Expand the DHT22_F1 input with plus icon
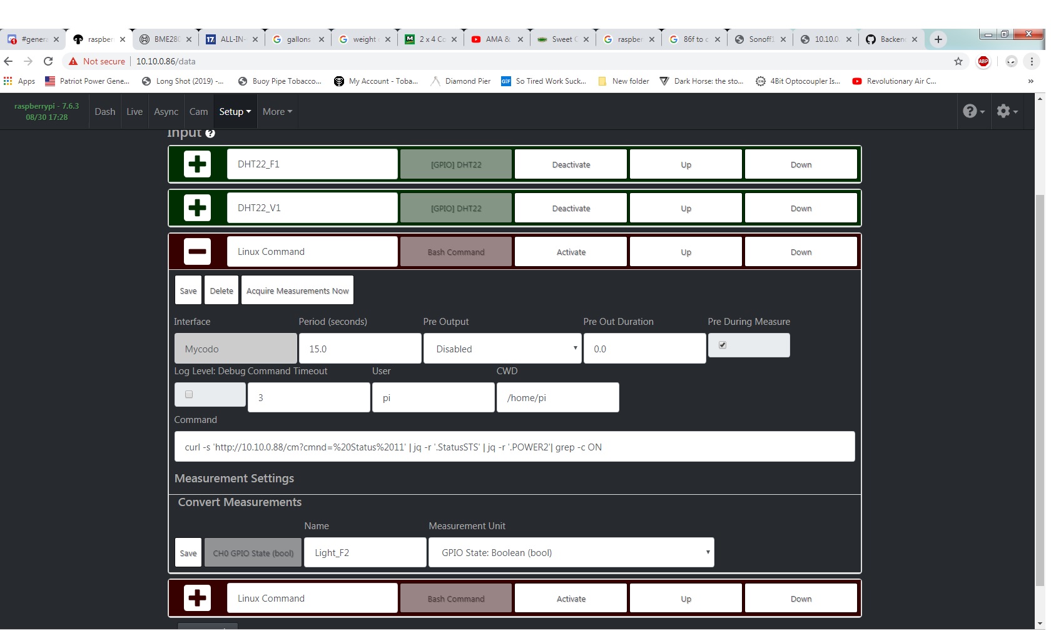 click(x=197, y=164)
